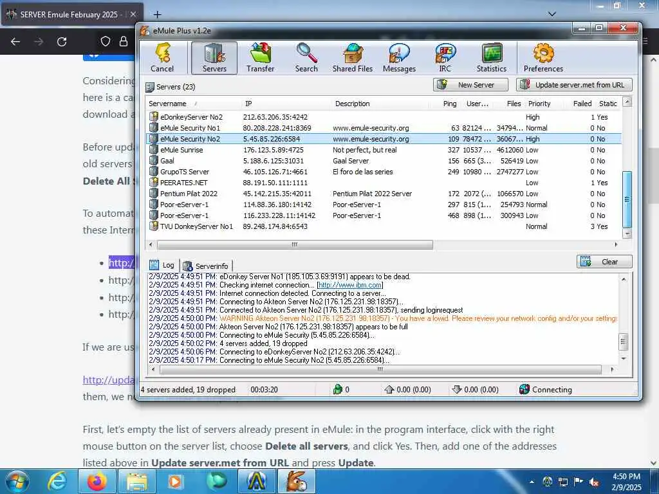Open the Statistics toolbar page
Screen dimensions: 659x494
pos(491,58)
